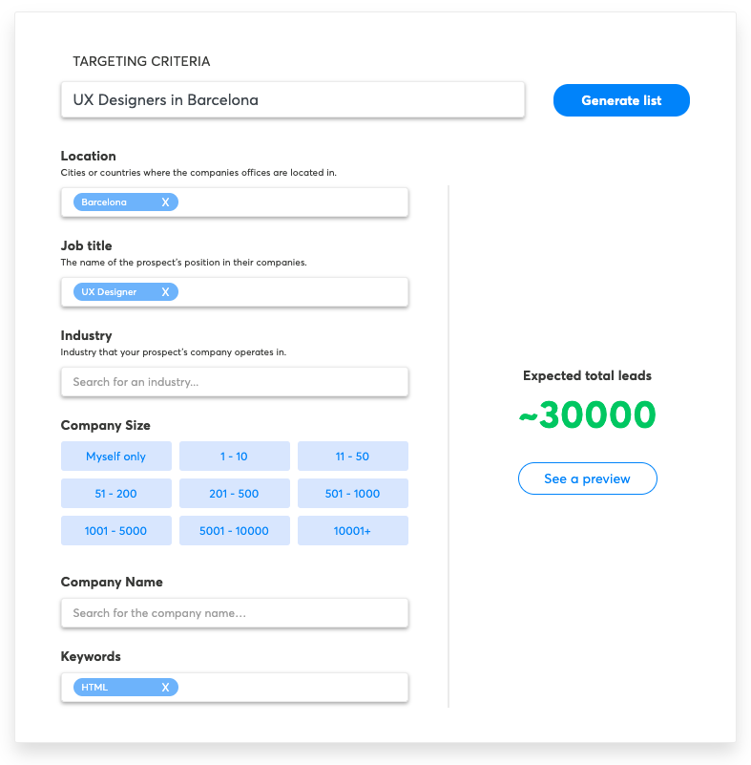
Task: Click the targeting criteria name field
Action: [x=292, y=100]
